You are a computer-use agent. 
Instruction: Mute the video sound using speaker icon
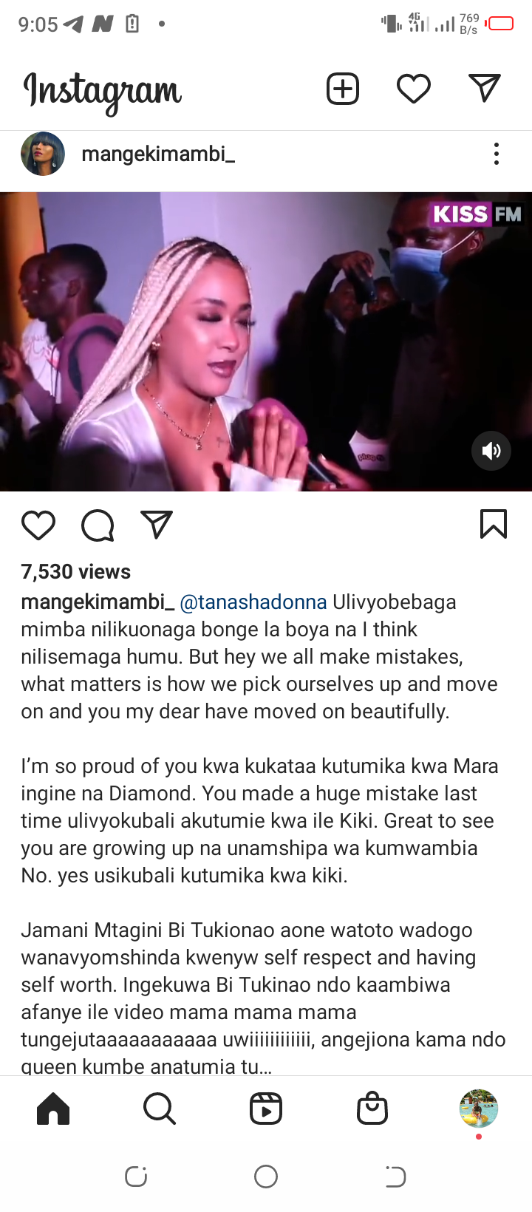491,451
